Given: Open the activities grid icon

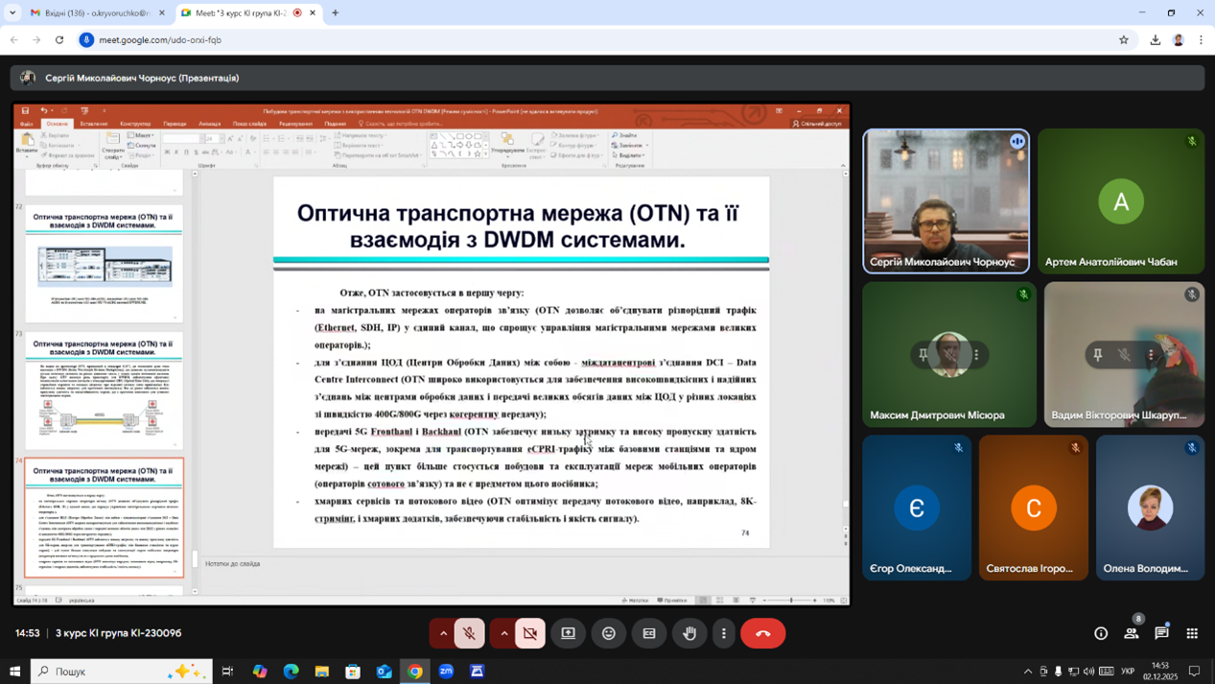Looking at the screenshot, I should click(x=1192, y=633).
